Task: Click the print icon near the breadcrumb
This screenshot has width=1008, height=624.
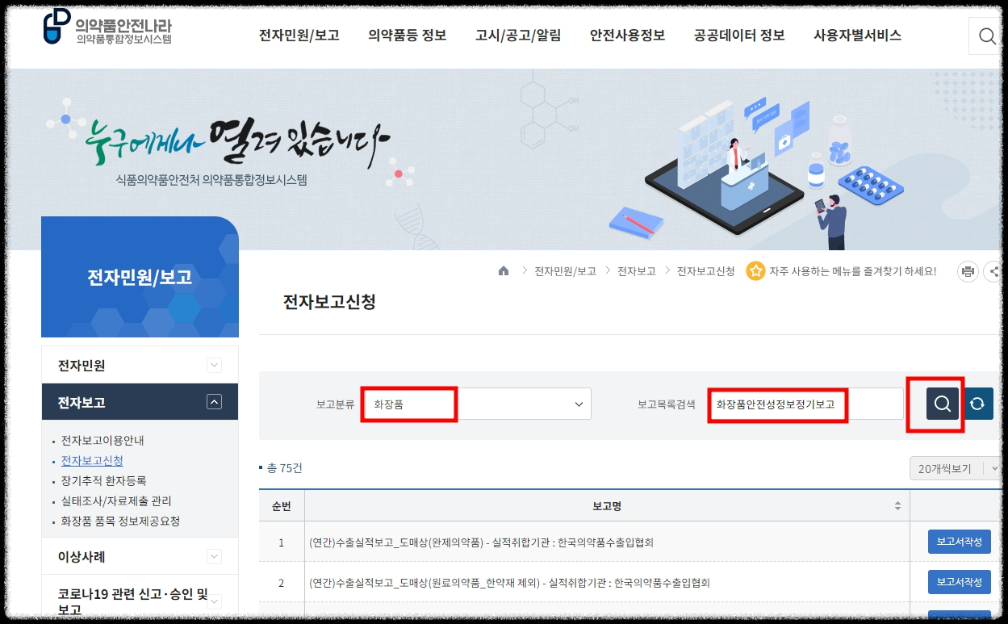Action: click(968, 271)
